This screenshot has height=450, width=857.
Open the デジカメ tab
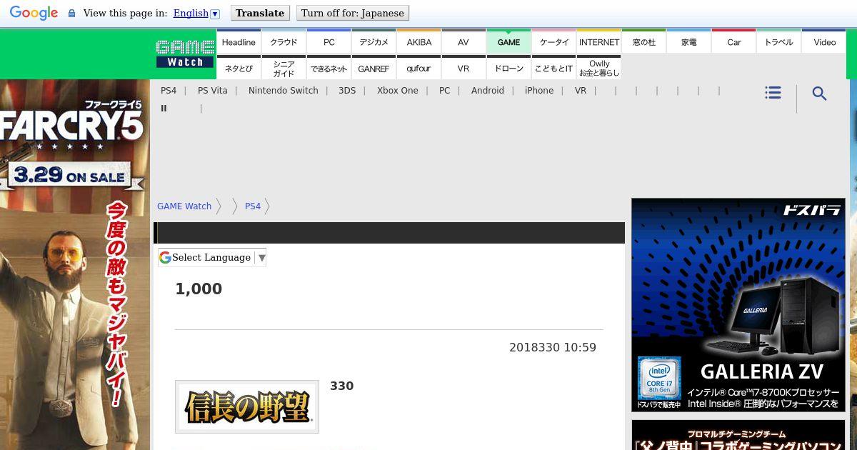tap(374, 42)
